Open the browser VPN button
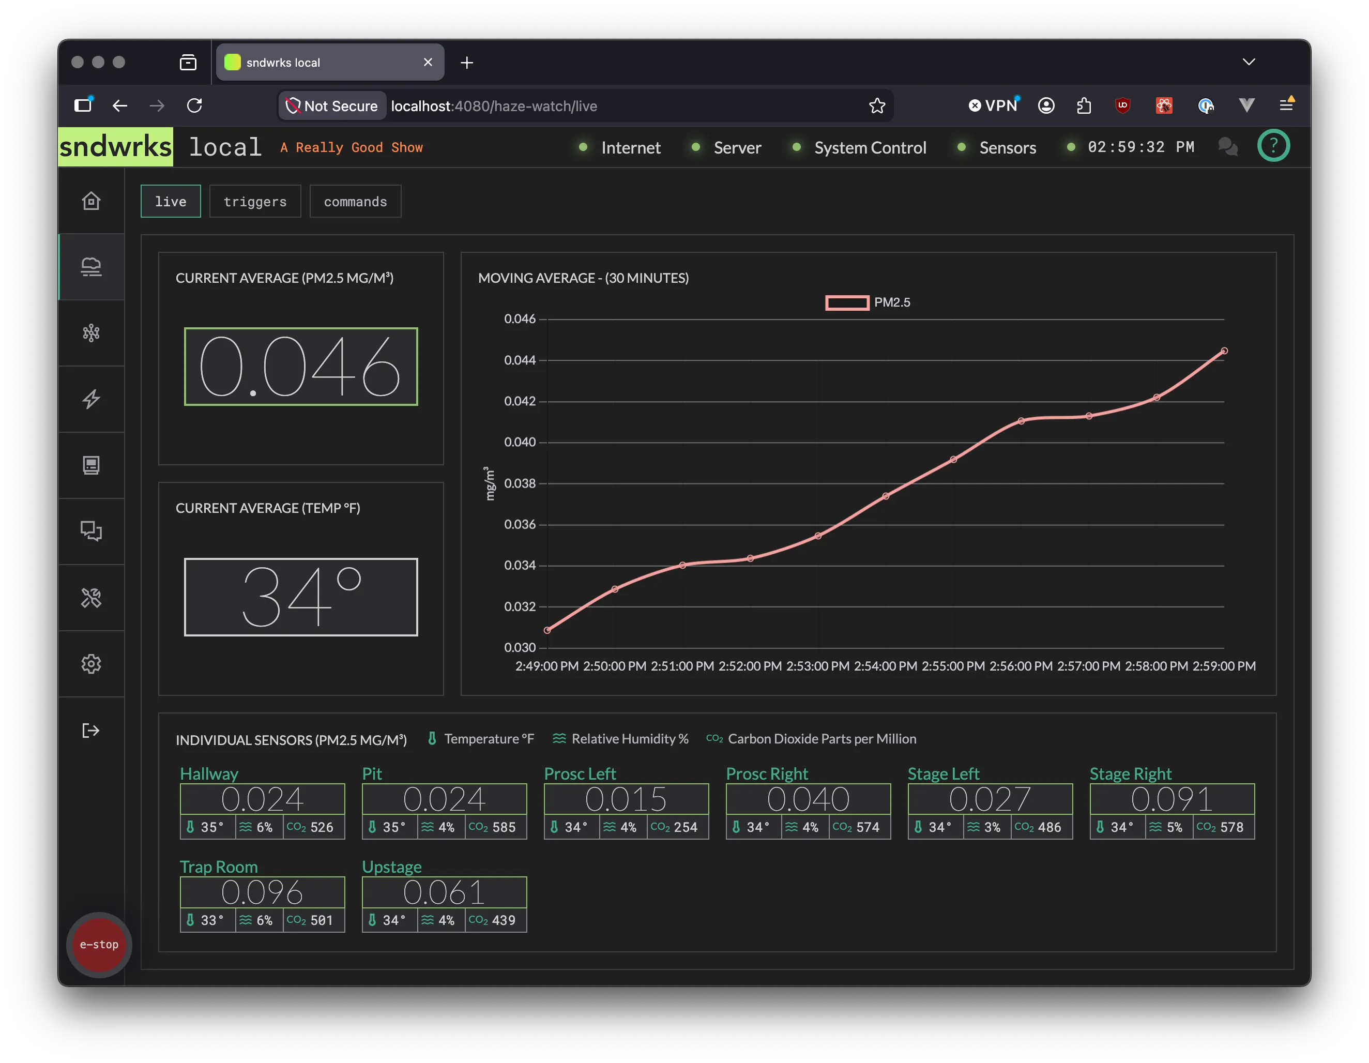This screenshot has width=1369, height=1063. point(994,105)
